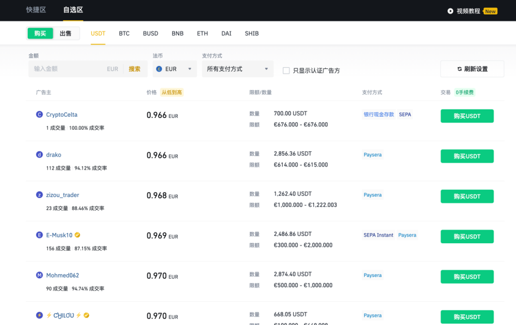Select the BTC asset tab
Screen dimensions: 516x325
(x=124, y=33)
